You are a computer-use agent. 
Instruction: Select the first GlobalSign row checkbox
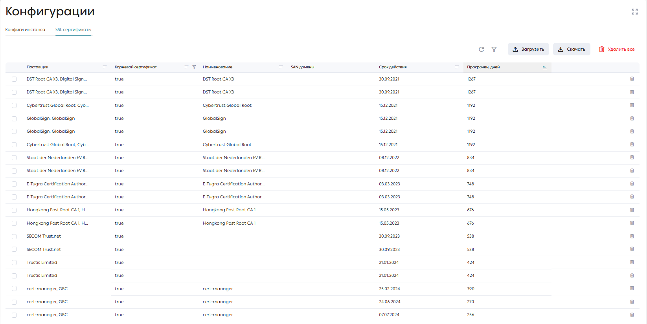click(x=14, y=118)
